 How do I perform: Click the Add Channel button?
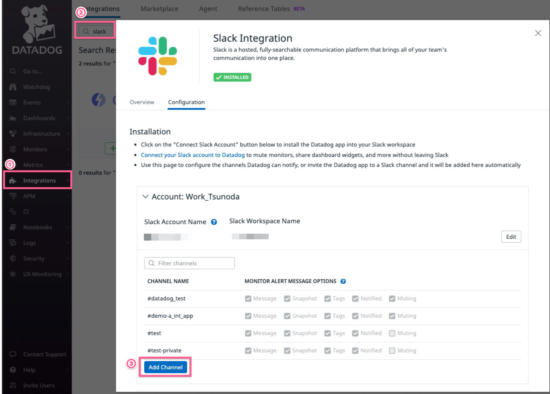point(165,367)
